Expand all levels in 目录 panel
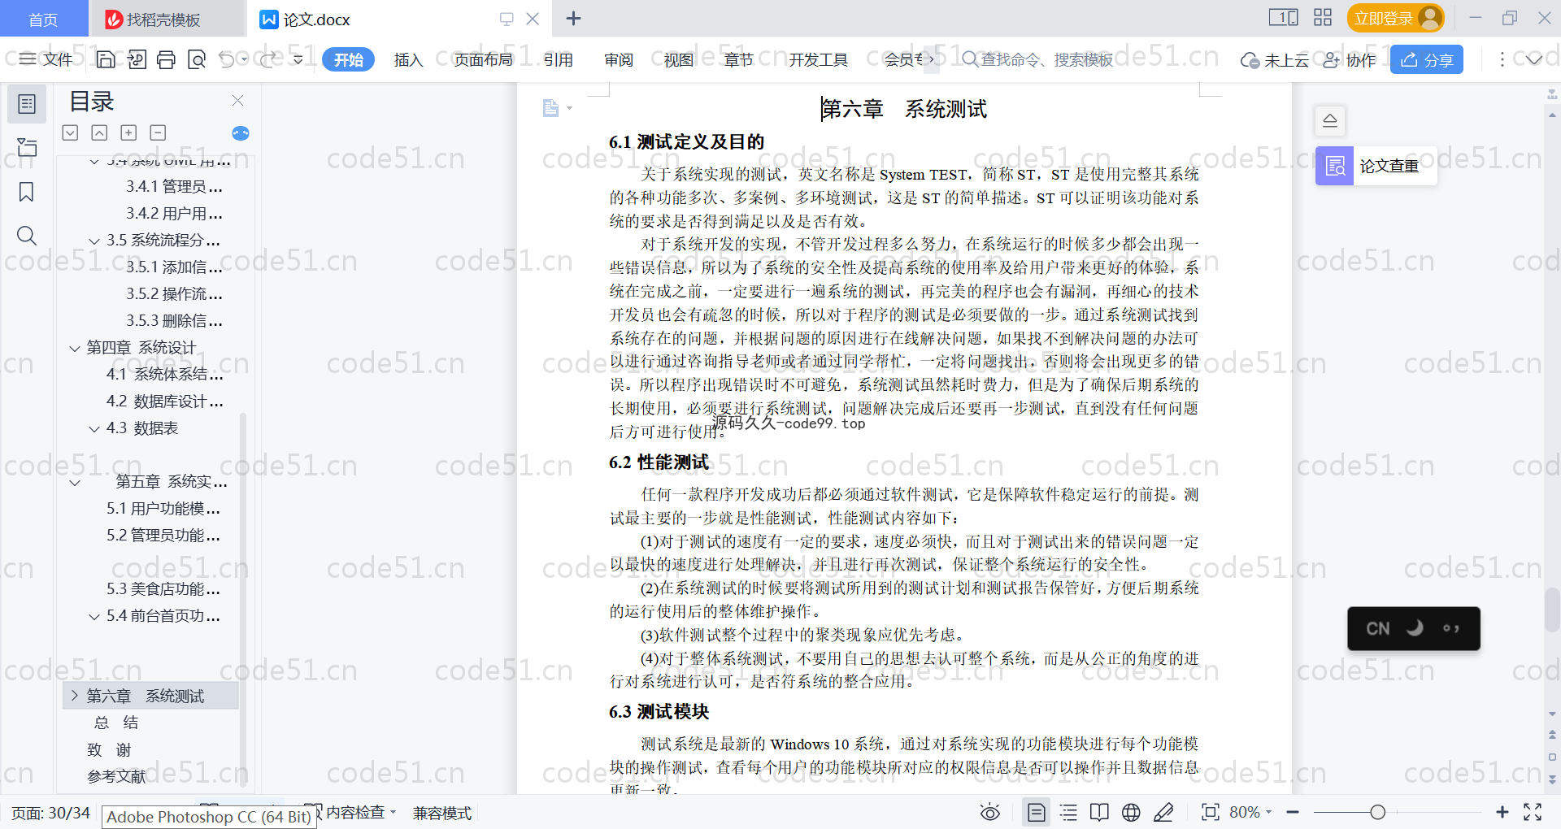Image resolution: width=1561 pixels, height=829 pixels. point(71,132)
